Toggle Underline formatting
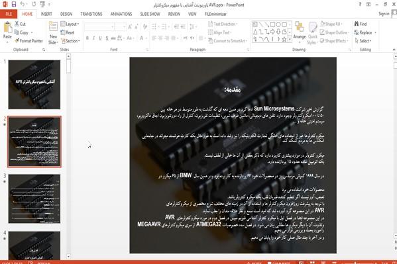397x264 pixels. click(x=100, y=38)
